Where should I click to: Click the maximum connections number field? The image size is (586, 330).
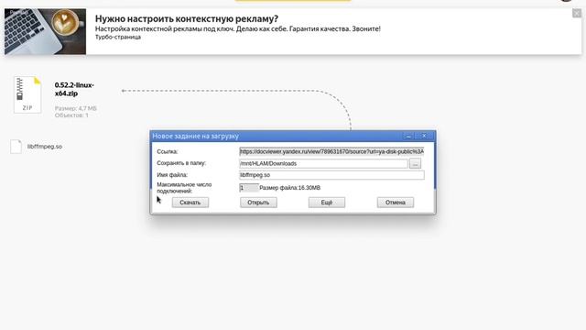point(248,188)
